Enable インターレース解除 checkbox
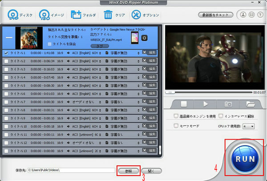The width and height of the screenshot is (267, 181). (x=221, y=116)
